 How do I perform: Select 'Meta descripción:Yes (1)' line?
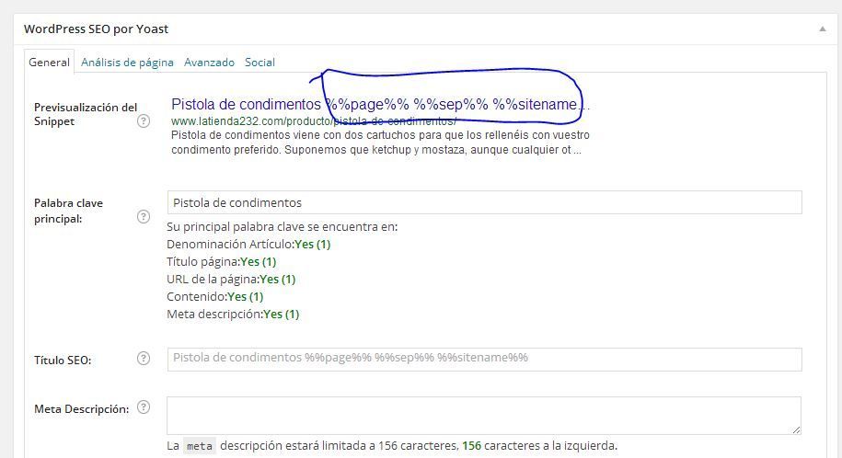pos(233,315)
